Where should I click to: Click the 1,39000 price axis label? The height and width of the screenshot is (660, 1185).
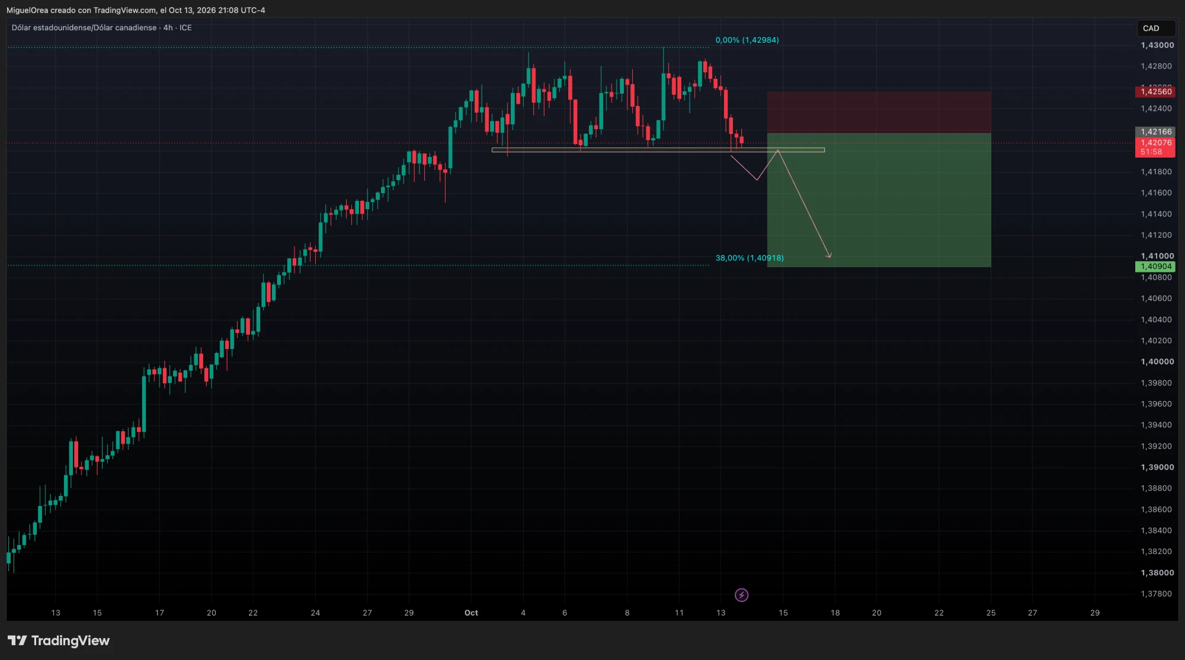pyautogui.click(x=1157, y=467)
